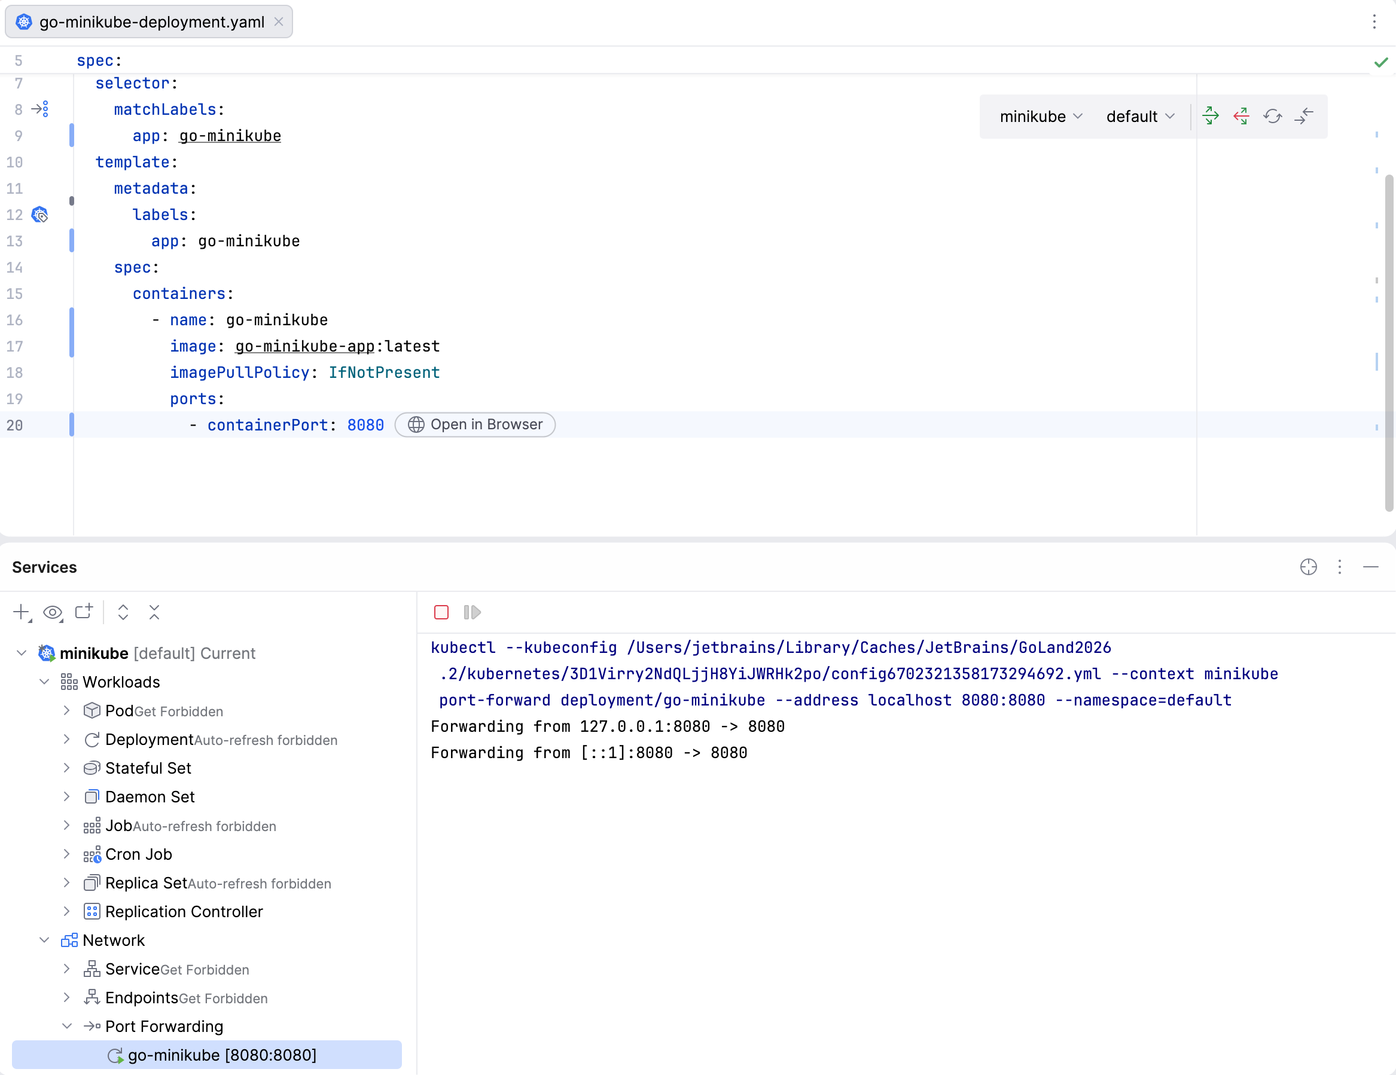Expand the Service node
Image resolution: width=1396 pixels, height=1075 pixels.
(x=66, y=969)
